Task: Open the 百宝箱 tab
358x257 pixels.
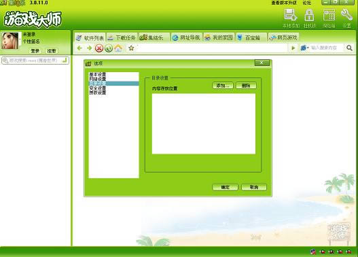Action: pyautogui.click(x=251, y=37)
